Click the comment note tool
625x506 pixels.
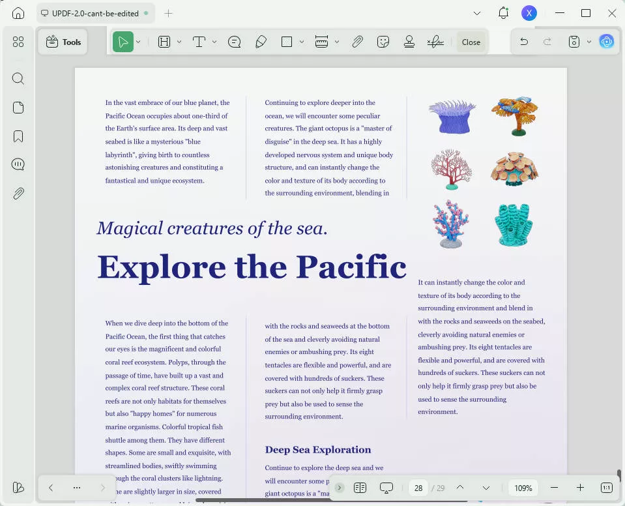tap(235, 42)
